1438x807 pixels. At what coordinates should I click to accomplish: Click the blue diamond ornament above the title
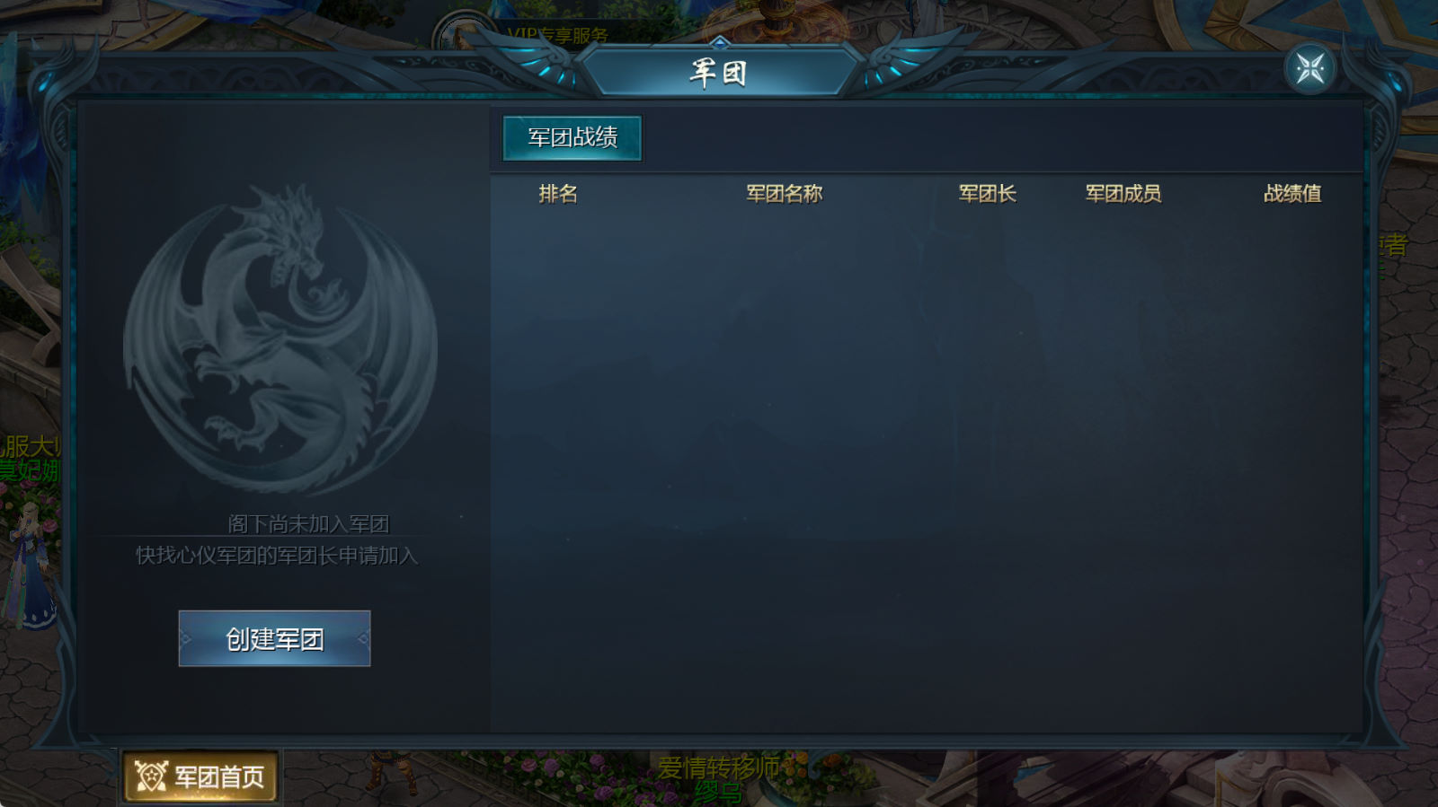coord(719,41)
